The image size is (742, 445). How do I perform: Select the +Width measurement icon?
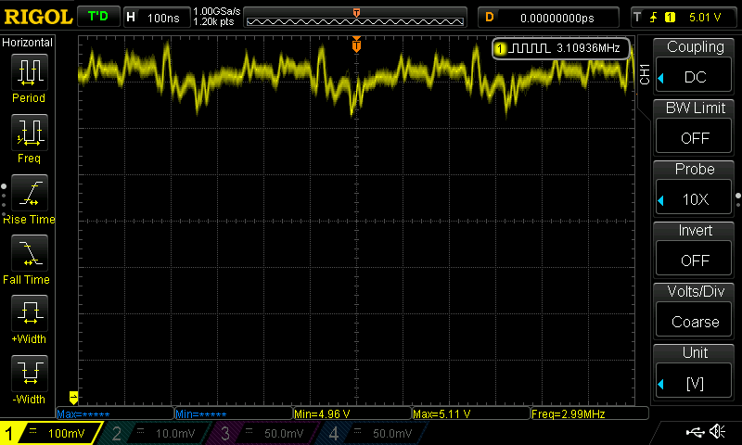[30, 314]
